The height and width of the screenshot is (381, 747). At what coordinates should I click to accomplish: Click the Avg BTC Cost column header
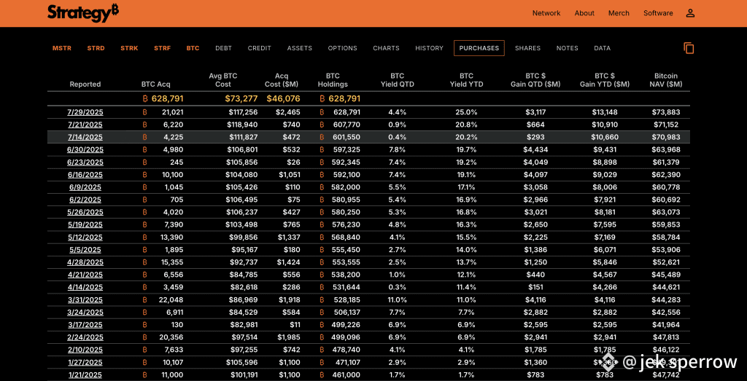(x=223, y=80)
